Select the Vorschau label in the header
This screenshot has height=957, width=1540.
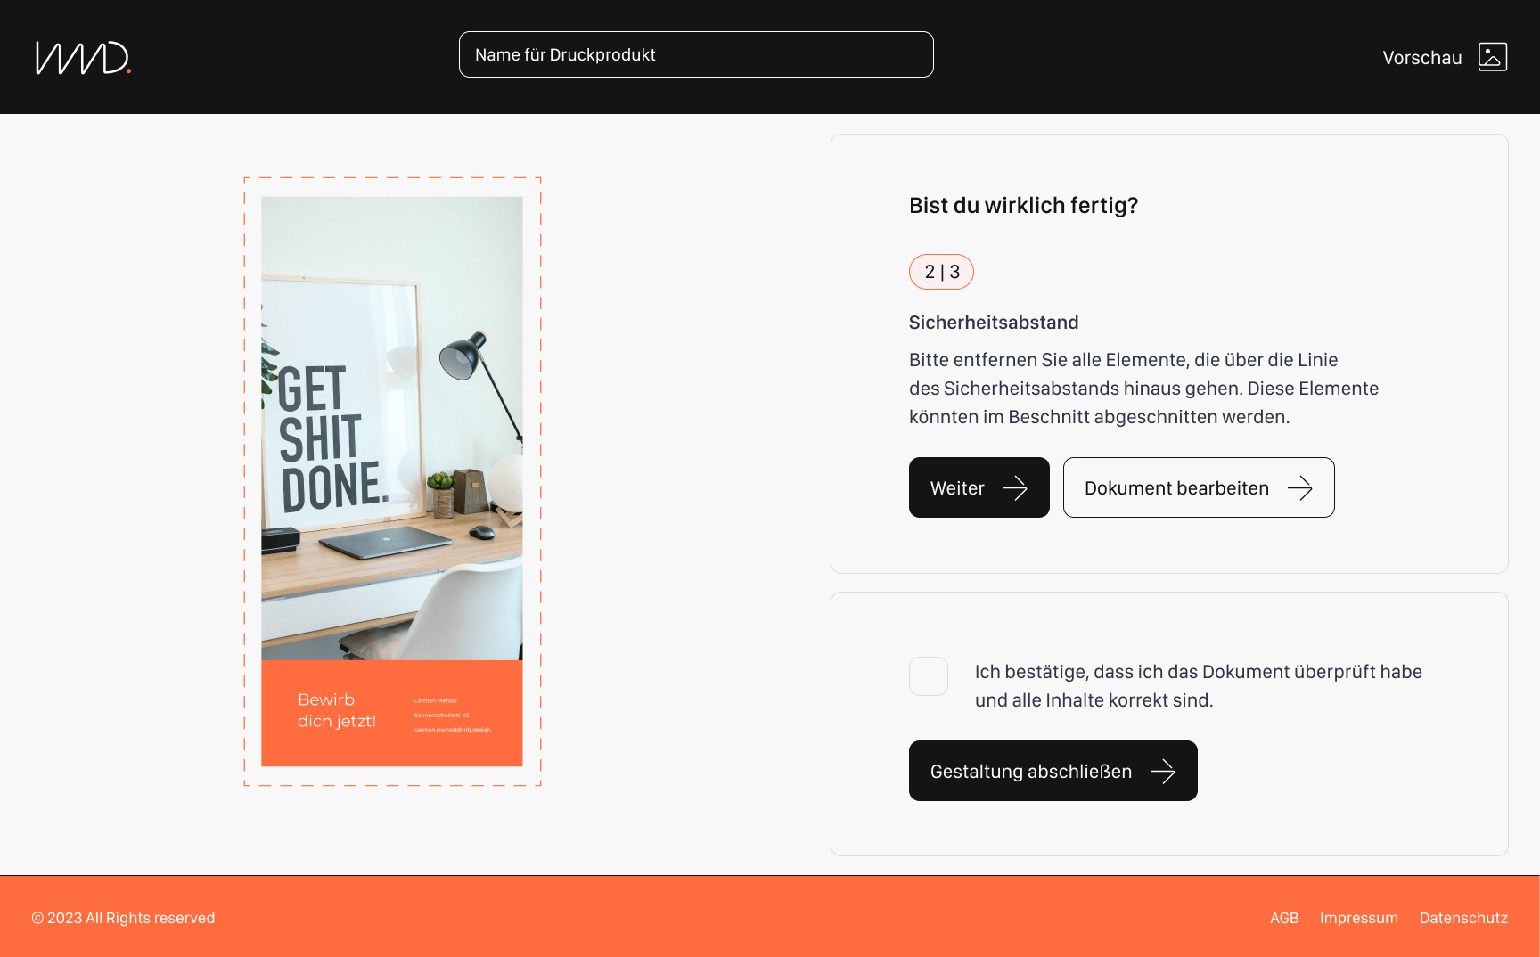[x=1422, y=58]
